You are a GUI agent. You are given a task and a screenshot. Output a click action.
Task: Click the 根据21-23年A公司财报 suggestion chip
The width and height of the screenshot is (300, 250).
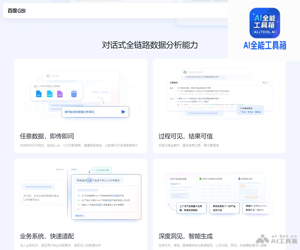pos(257,208)
